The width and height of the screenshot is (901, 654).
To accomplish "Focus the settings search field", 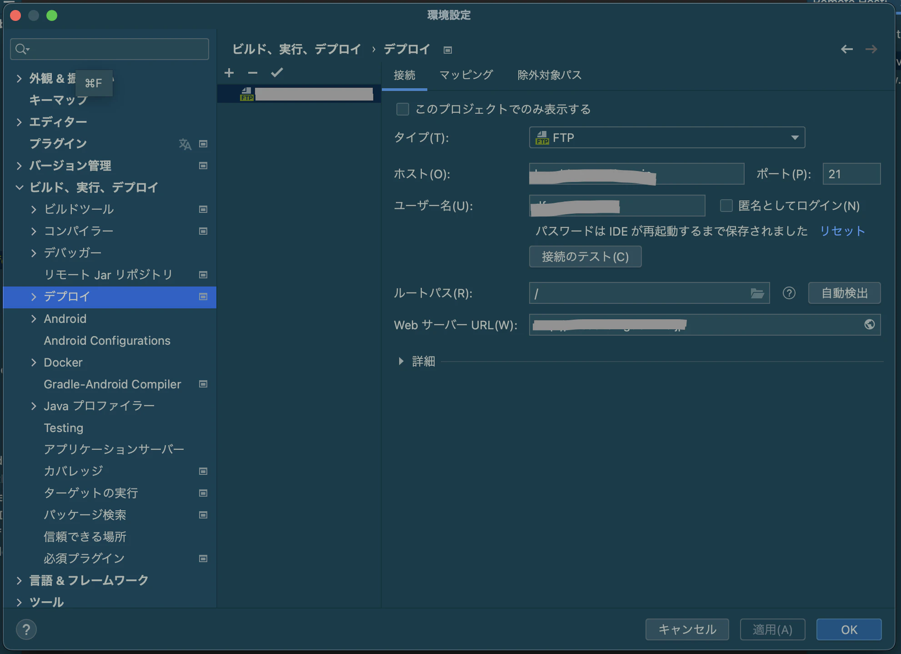I will coord(110,49).
